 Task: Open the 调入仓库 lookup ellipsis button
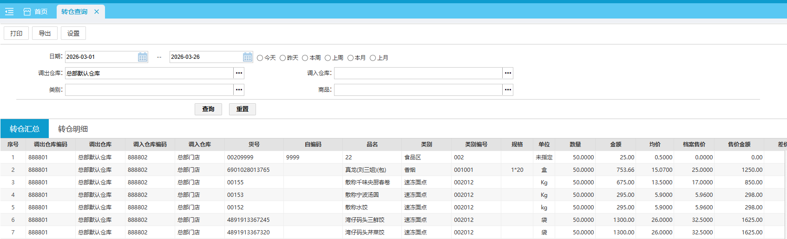click(x=508, y=73)
